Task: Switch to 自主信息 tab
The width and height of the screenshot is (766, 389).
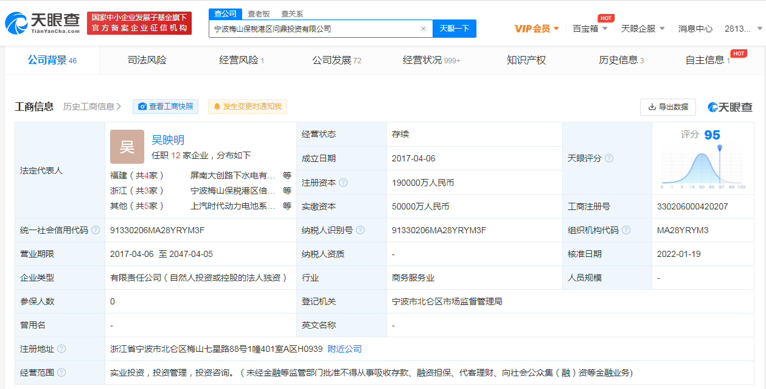Action: [708, 60]
